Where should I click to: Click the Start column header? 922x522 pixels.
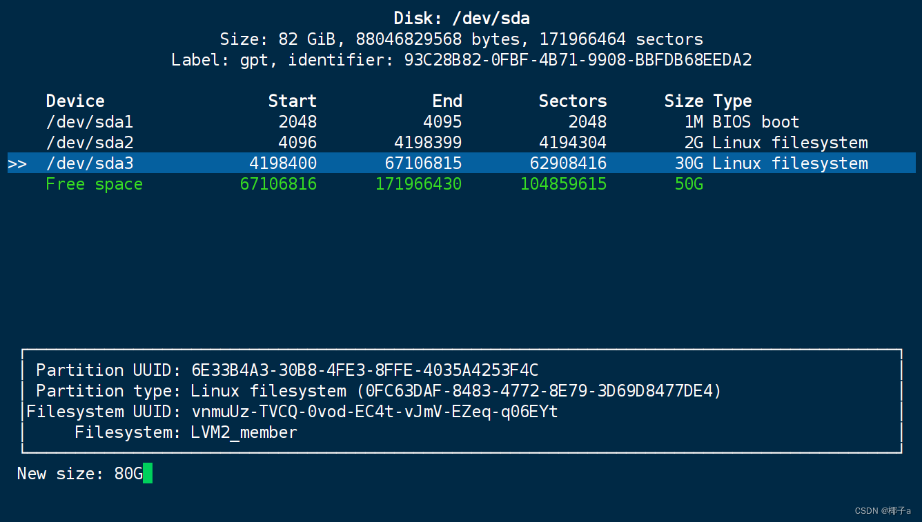[x=293, y=101]
